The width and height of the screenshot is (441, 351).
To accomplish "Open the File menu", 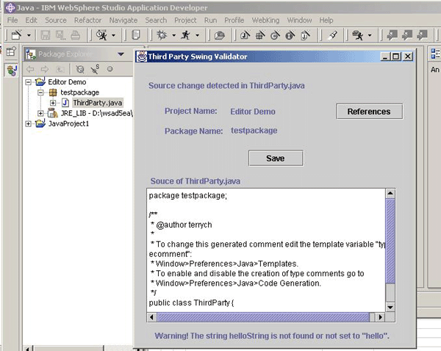I will (12, 21).
